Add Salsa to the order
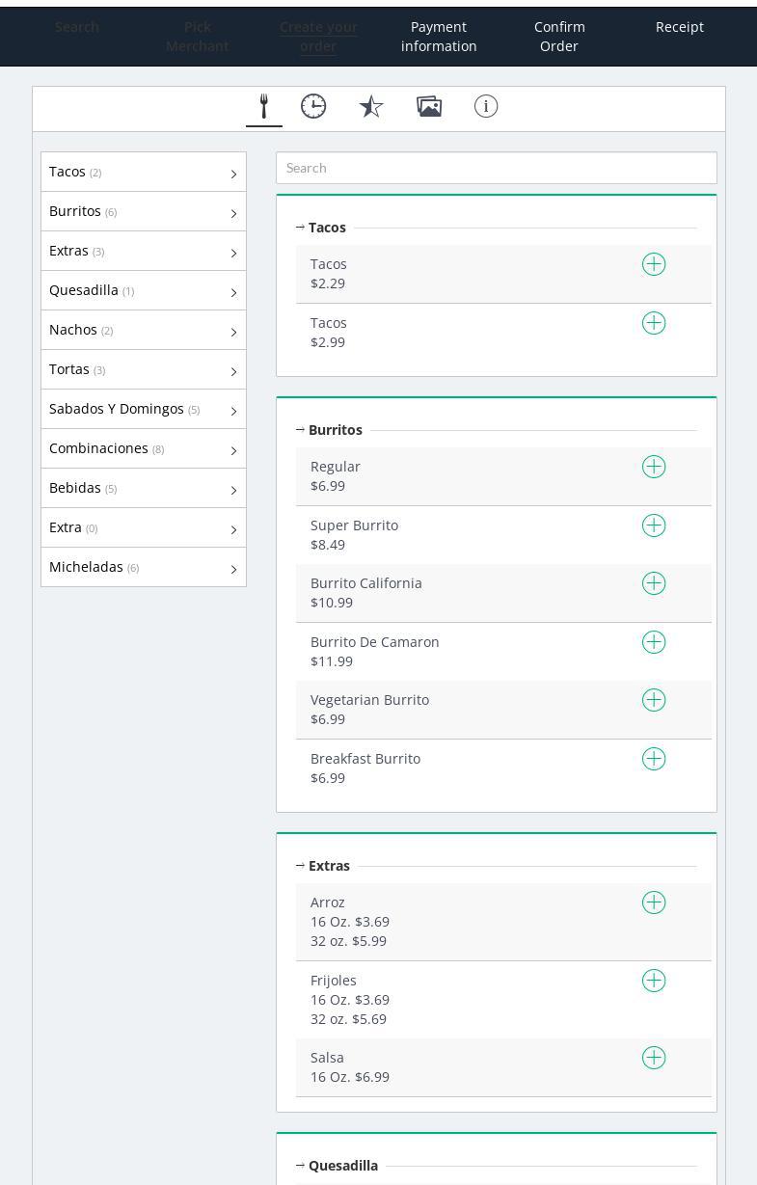The image size is (757, 1185). click(654, 1058)
